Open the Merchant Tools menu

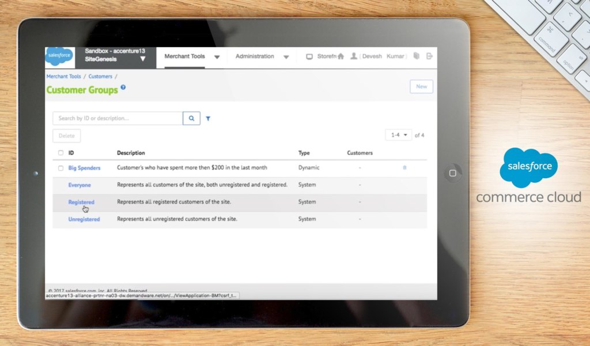(x=184, y=57)
